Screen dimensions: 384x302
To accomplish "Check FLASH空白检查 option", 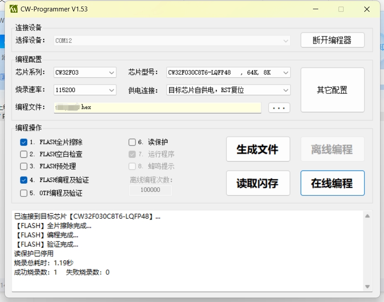I will (x=24, y=154).
